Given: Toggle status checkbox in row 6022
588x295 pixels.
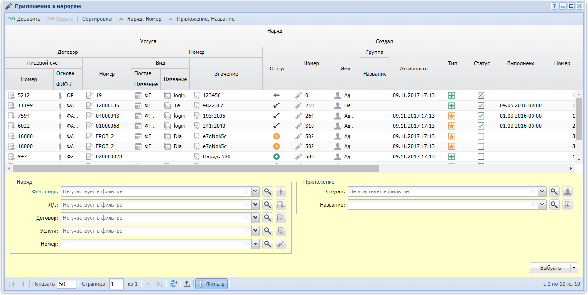Looking at the screenshot, I should (481, 126).
